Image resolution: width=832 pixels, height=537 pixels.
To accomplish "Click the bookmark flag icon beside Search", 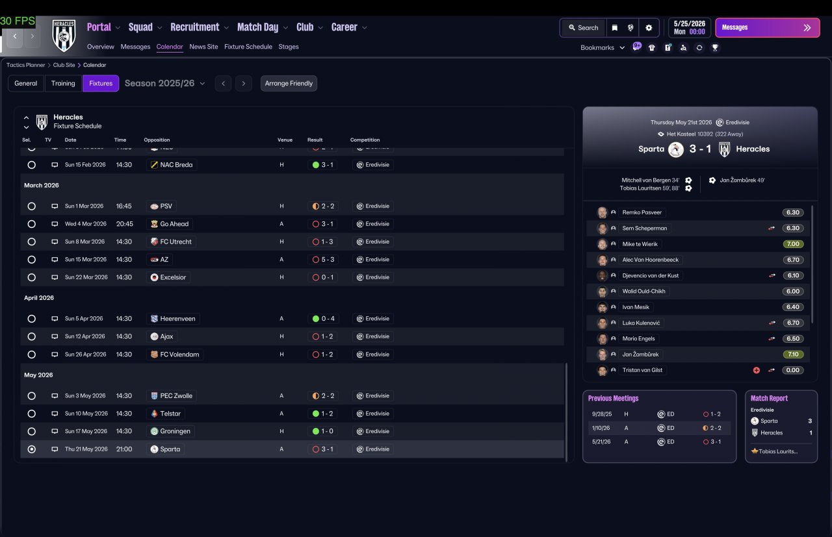I will click(614, 28).
